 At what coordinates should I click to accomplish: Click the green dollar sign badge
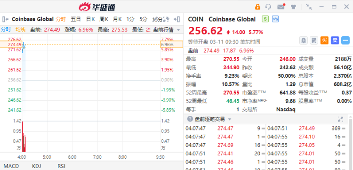point(265,19)
